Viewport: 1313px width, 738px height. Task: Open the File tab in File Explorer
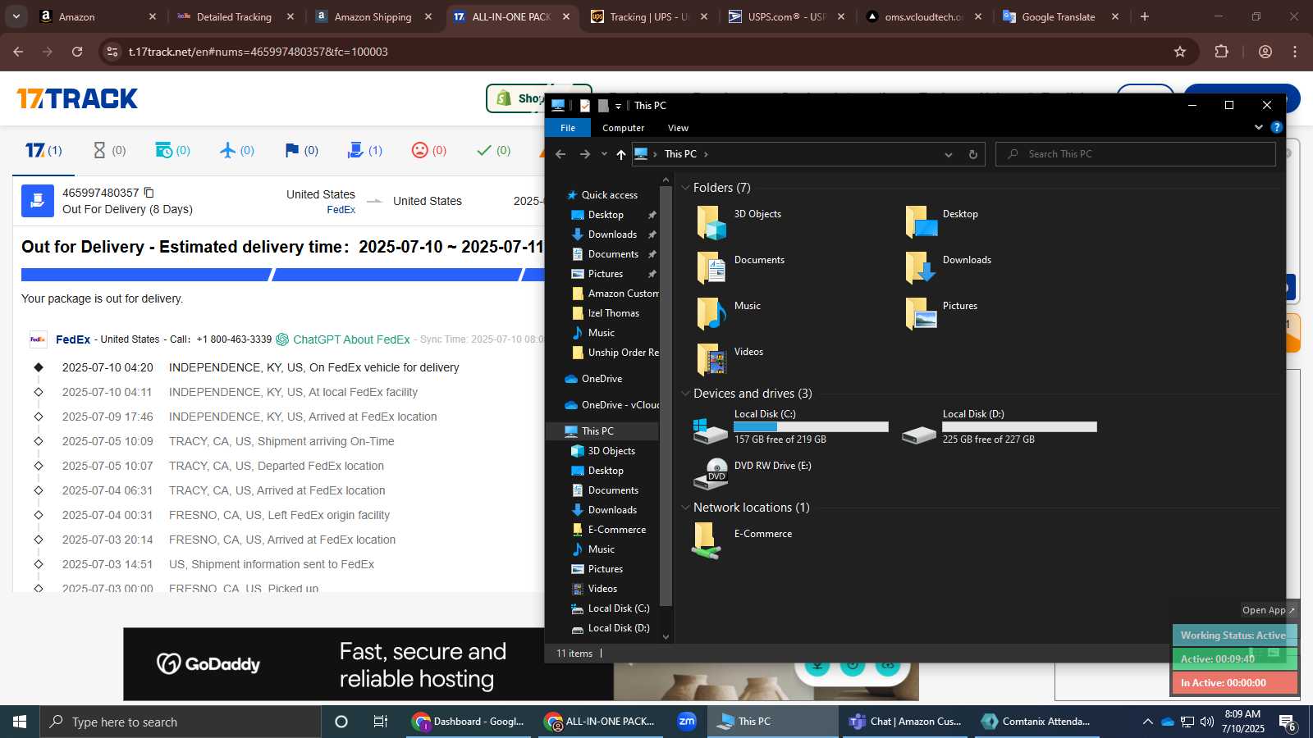pyautogui.click(x=568, y=128)
